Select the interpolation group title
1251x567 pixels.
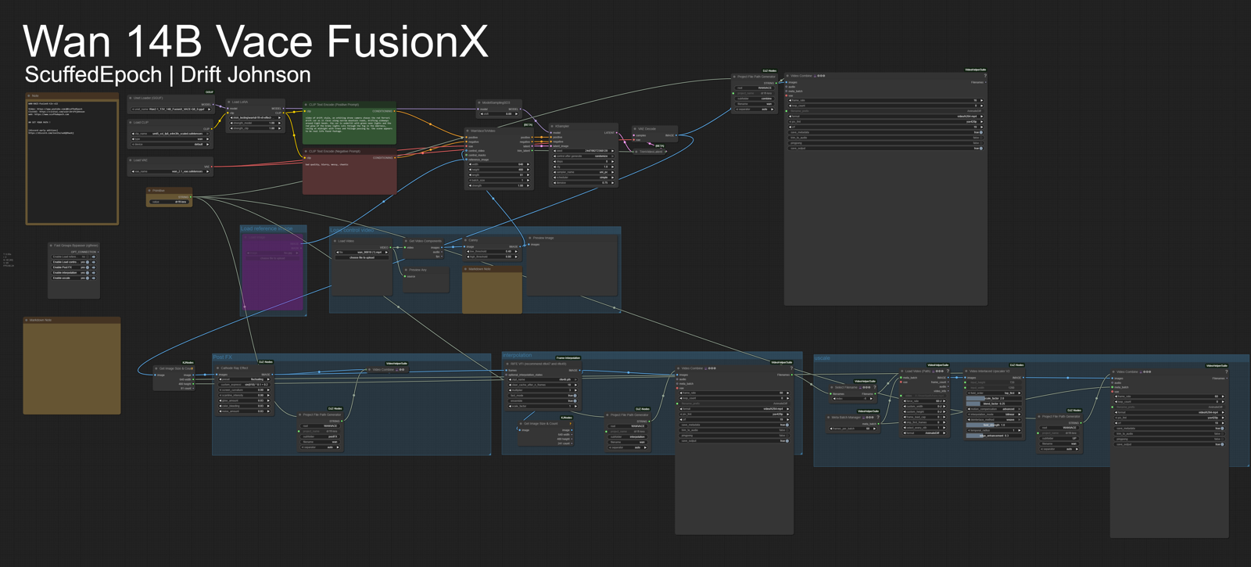(x=517, y=355)
